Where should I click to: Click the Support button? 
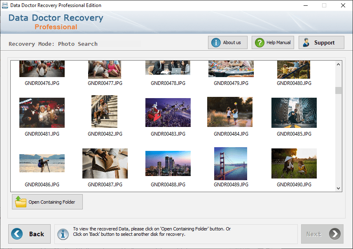click(321, 42)
